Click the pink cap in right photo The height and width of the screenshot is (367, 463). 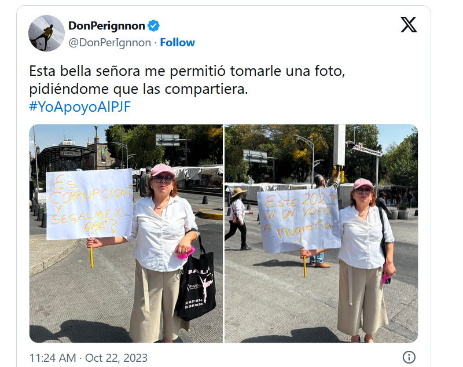tap(364, 183)
